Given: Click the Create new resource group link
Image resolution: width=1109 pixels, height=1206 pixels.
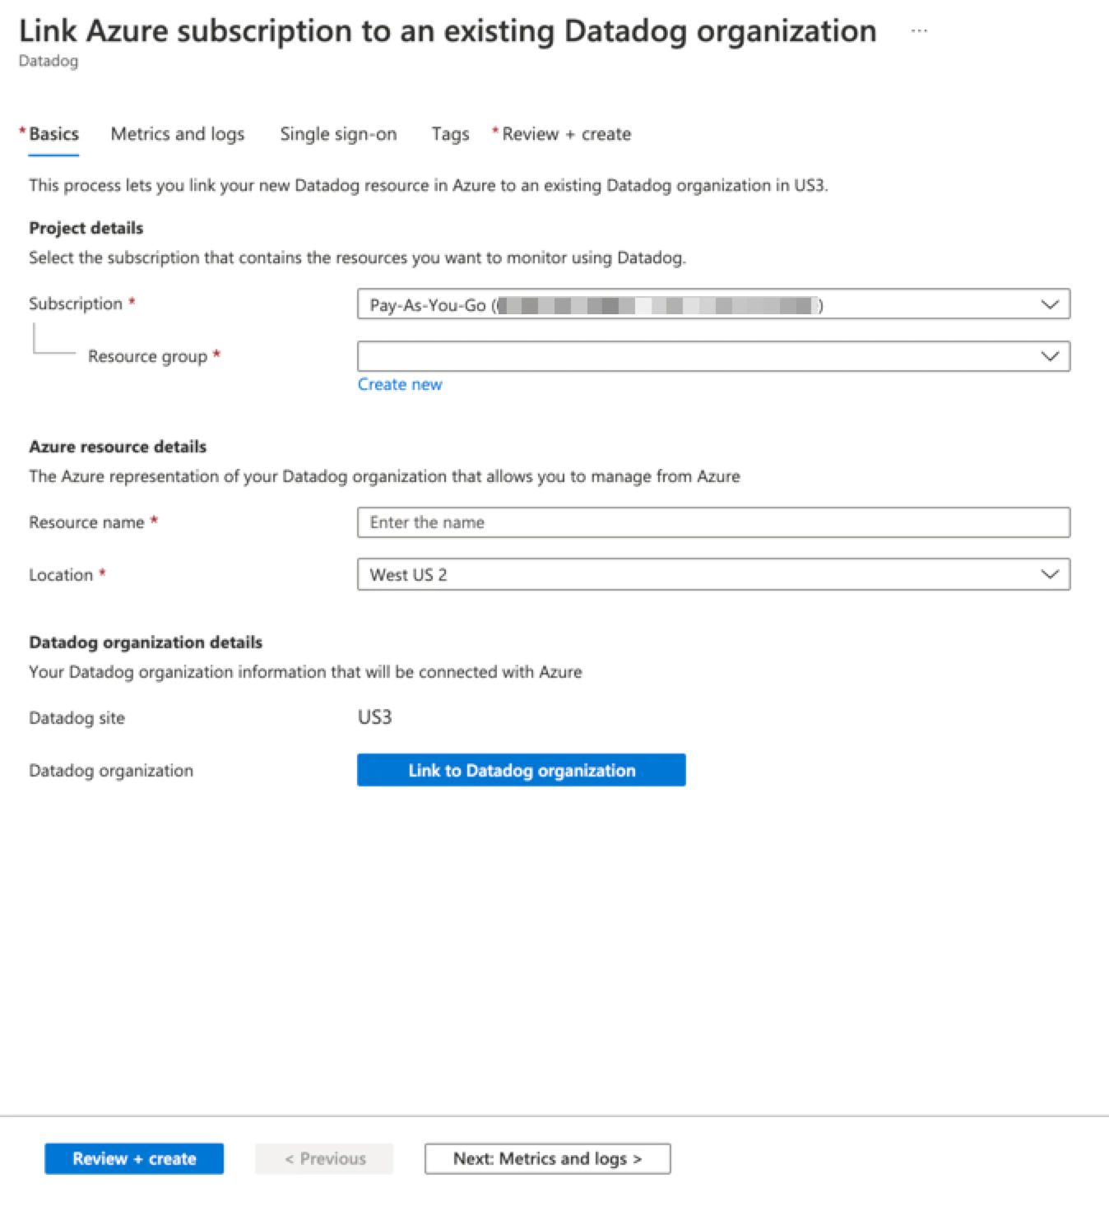Looking at the screenshot, I should [400, 384].
